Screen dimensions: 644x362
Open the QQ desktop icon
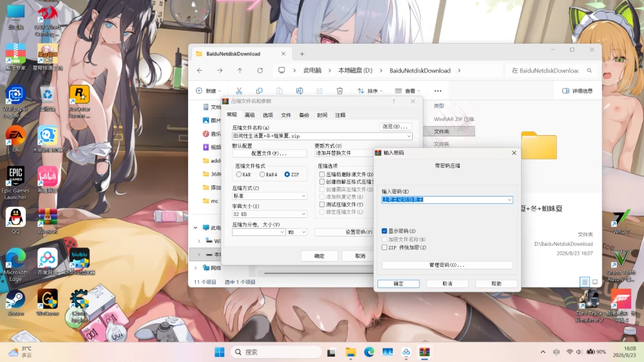[15, 221]
